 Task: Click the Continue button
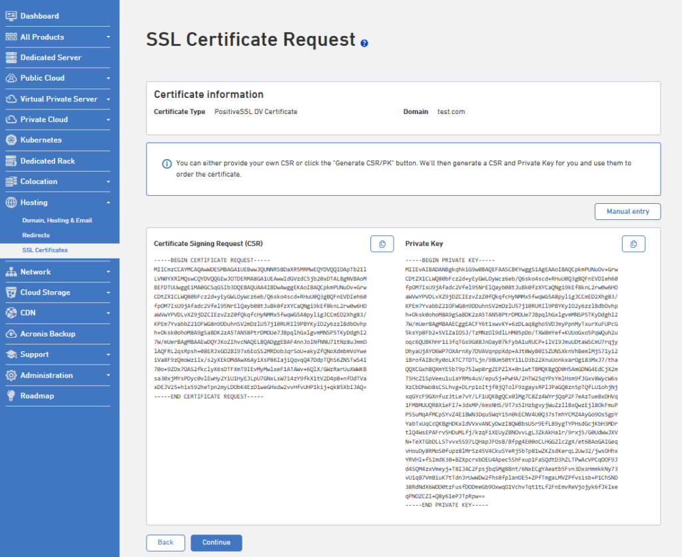[216, 542]
